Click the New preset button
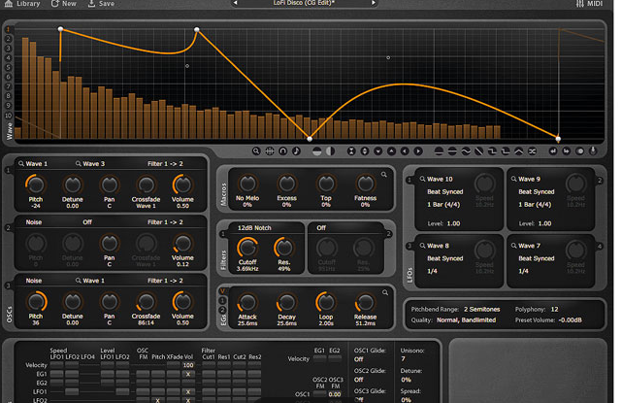This screenshot has height=403, width=622. tap(64, 4)
